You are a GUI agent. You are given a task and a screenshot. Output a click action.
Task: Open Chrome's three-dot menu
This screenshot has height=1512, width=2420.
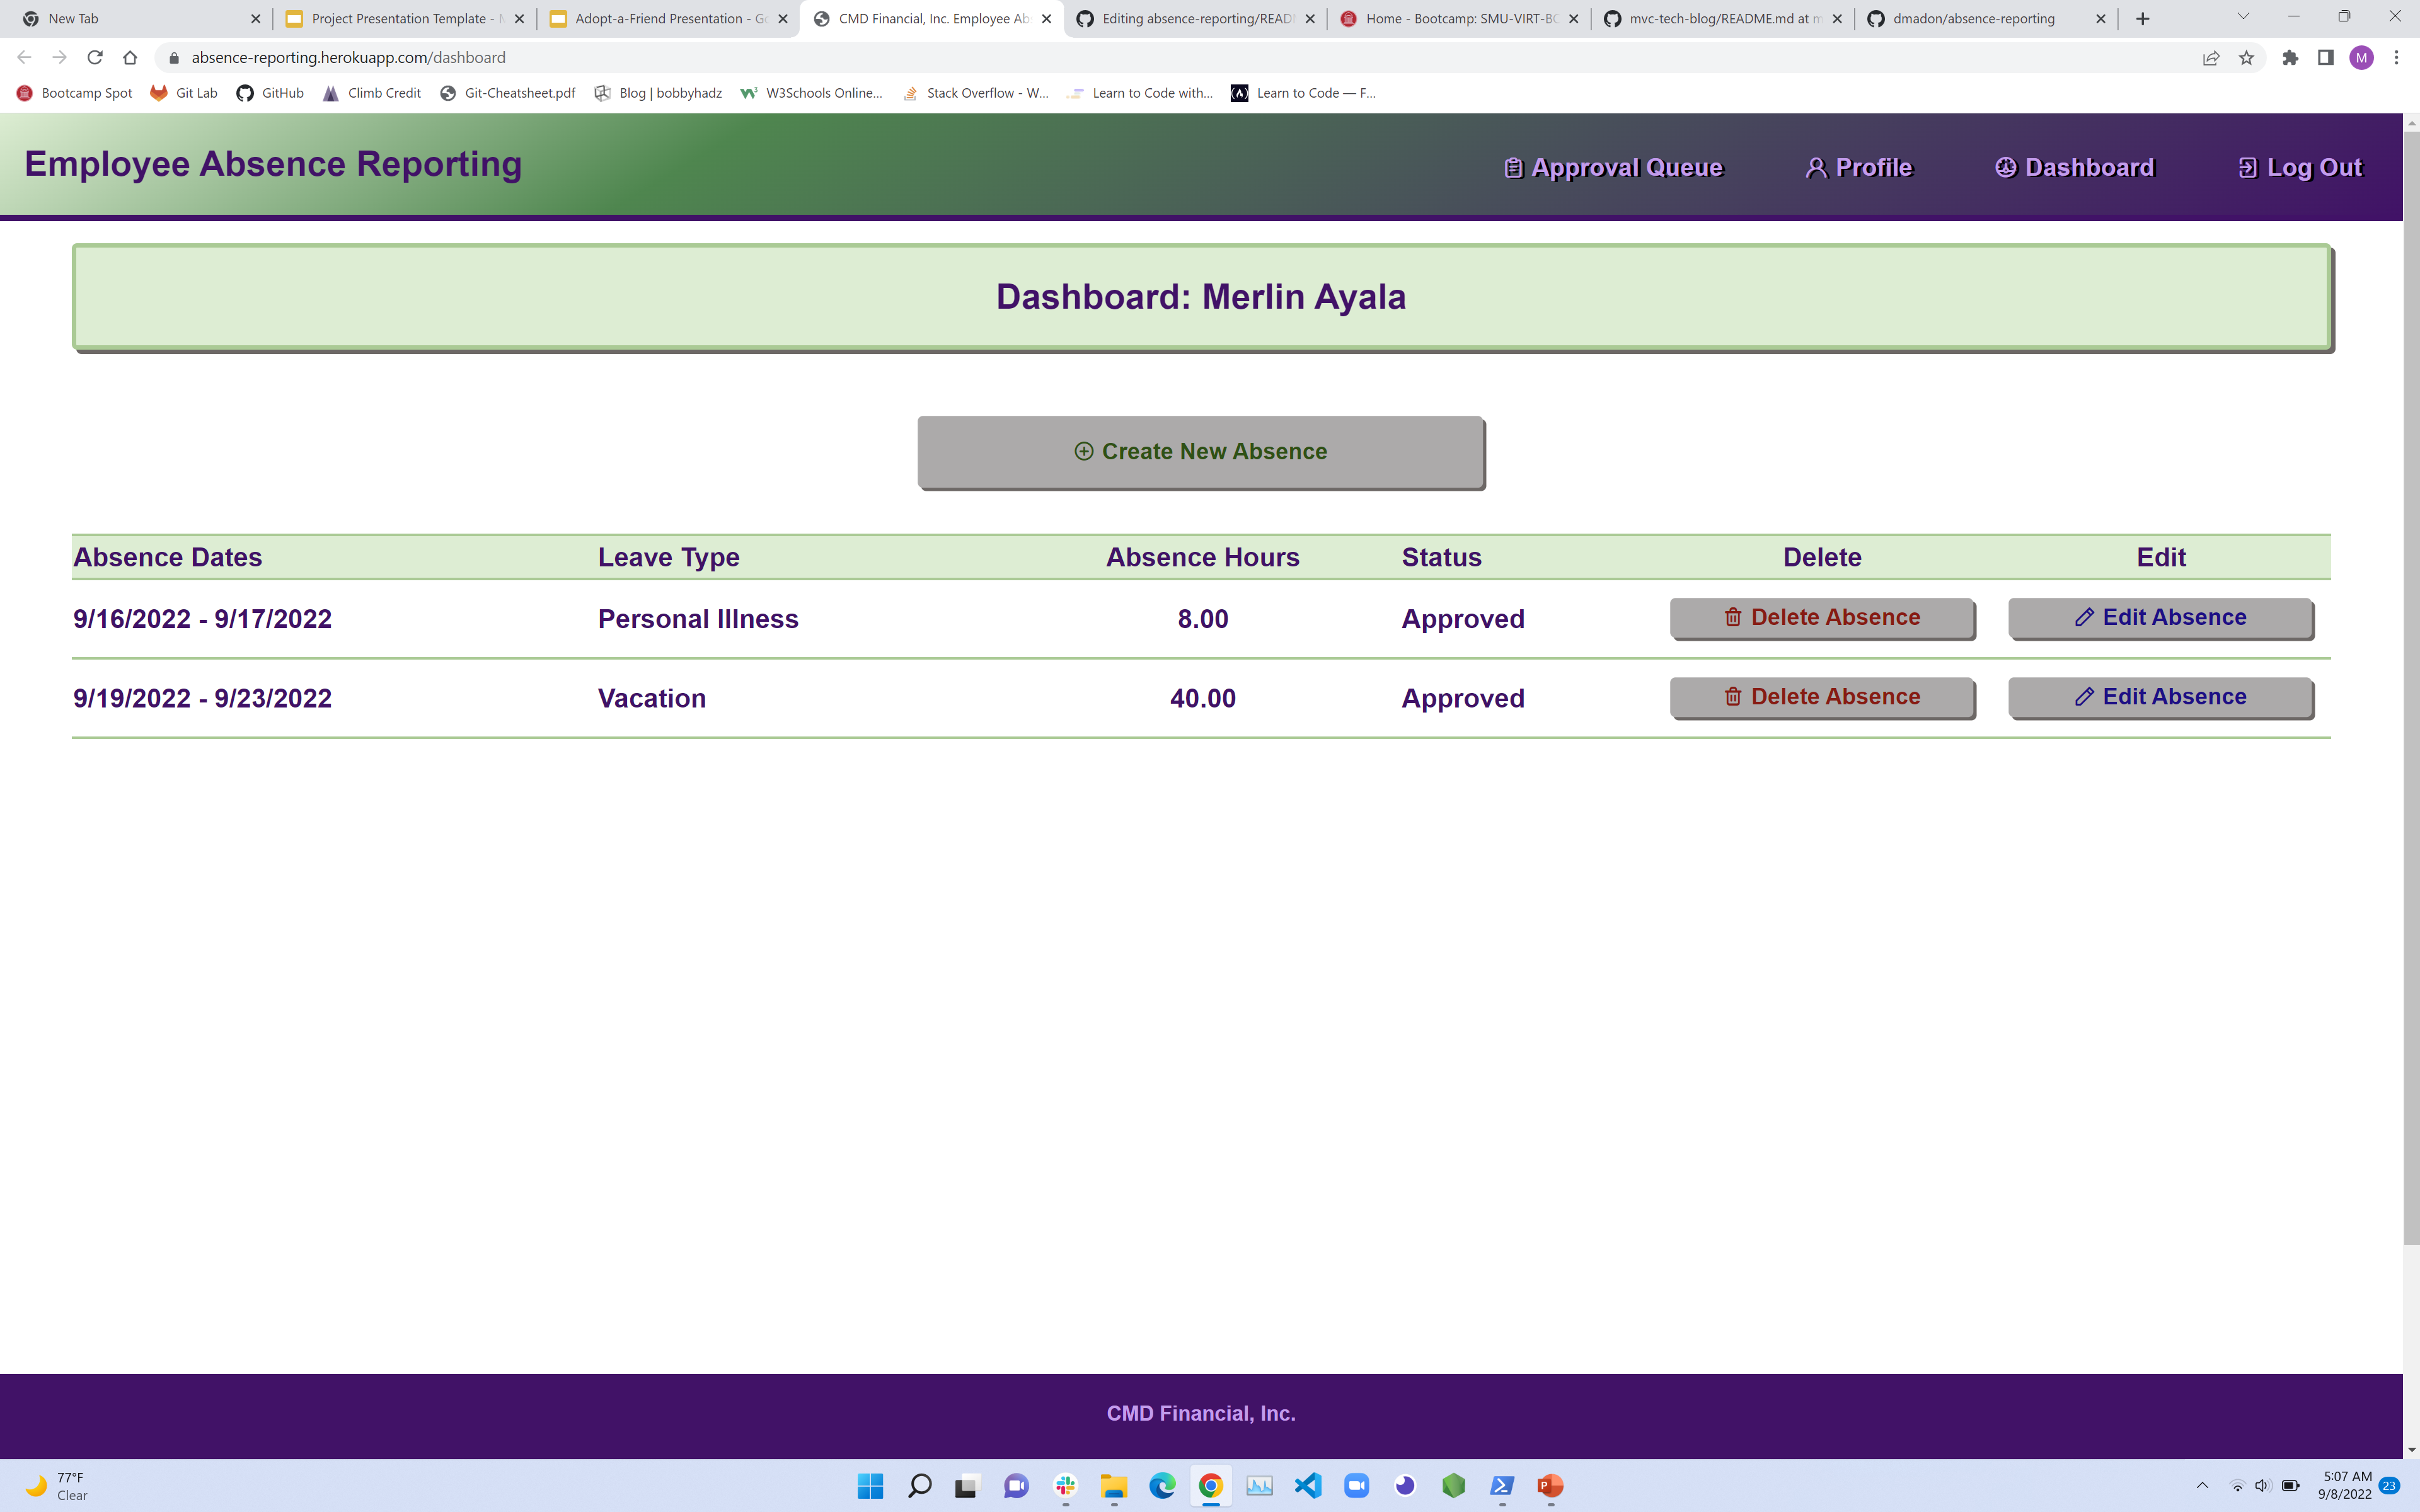coord(2396,57)
